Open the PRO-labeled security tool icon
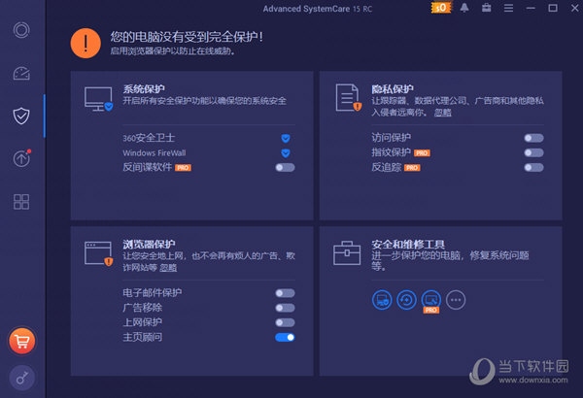Viewport: 583px width, 398px height. click(431, 300)
